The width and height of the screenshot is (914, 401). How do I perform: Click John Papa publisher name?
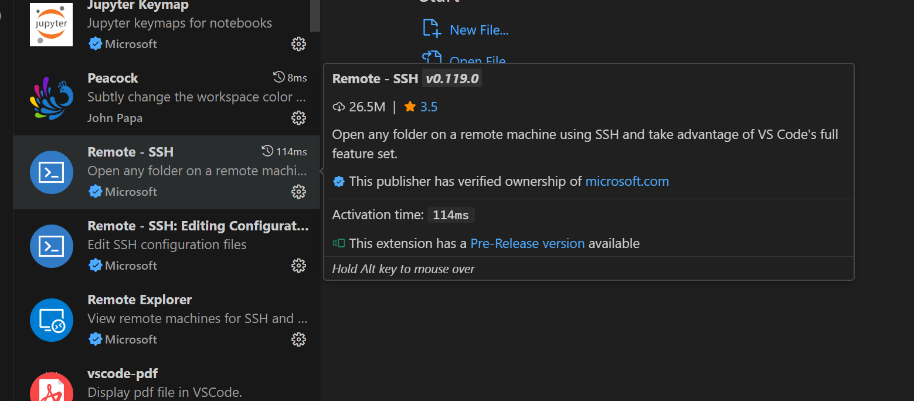click(115, 118)
